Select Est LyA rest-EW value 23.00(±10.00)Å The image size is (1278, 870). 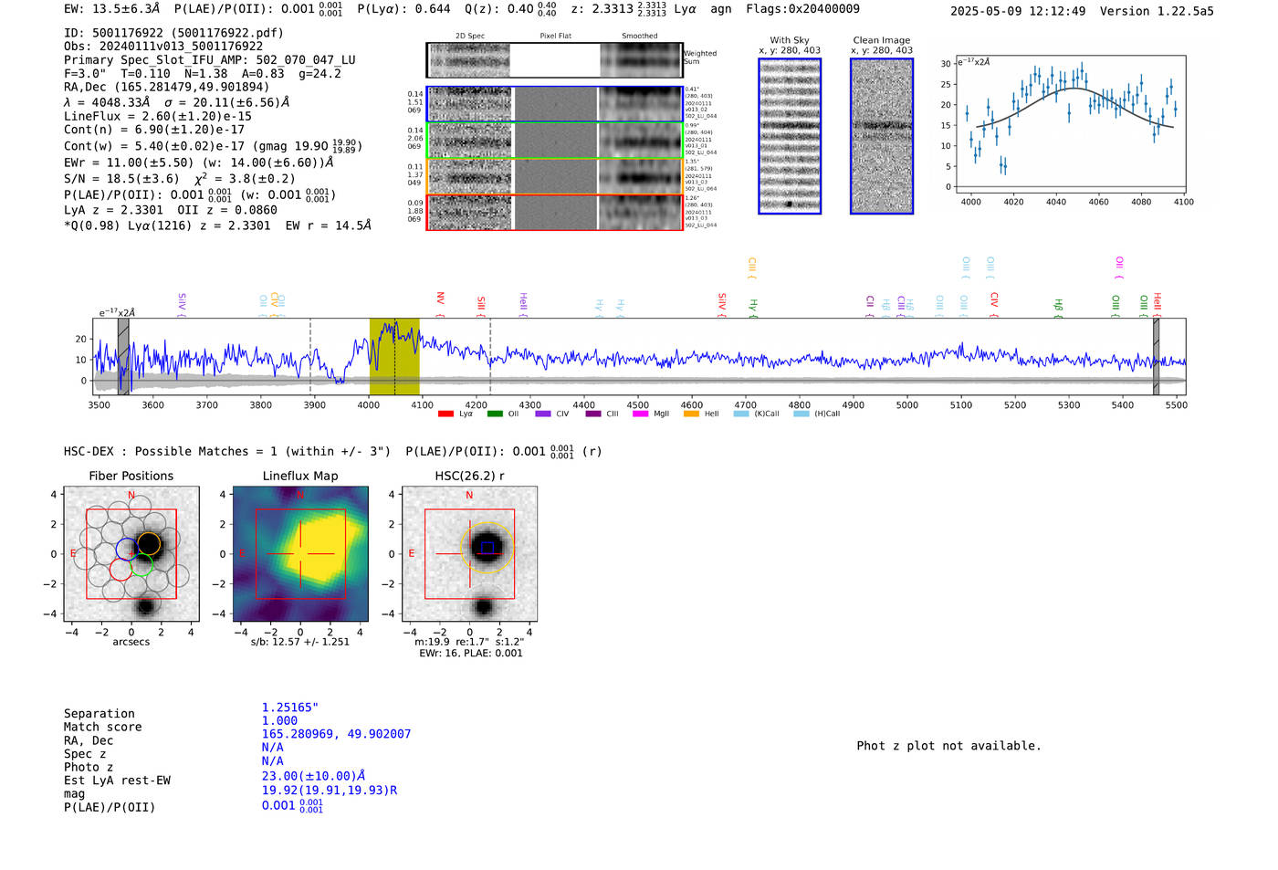tap(313, 776)
